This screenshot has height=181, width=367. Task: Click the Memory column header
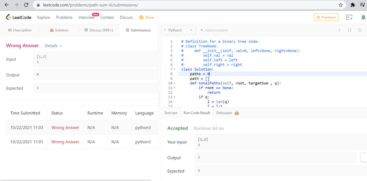point(119,113)
